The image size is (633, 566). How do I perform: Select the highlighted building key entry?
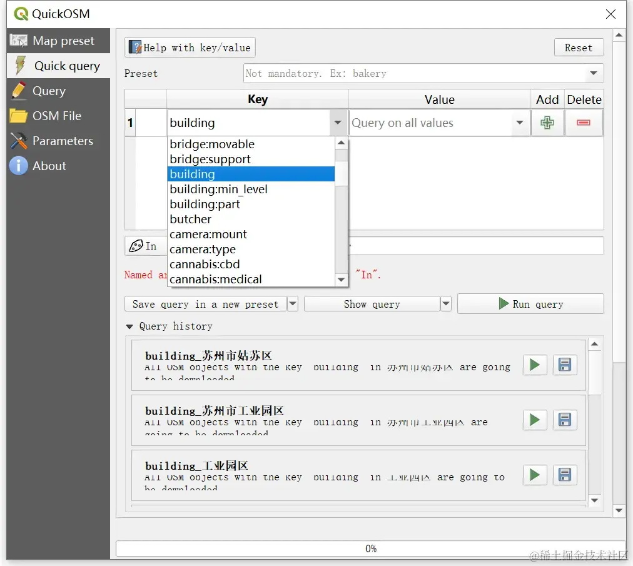pos(251,174)
